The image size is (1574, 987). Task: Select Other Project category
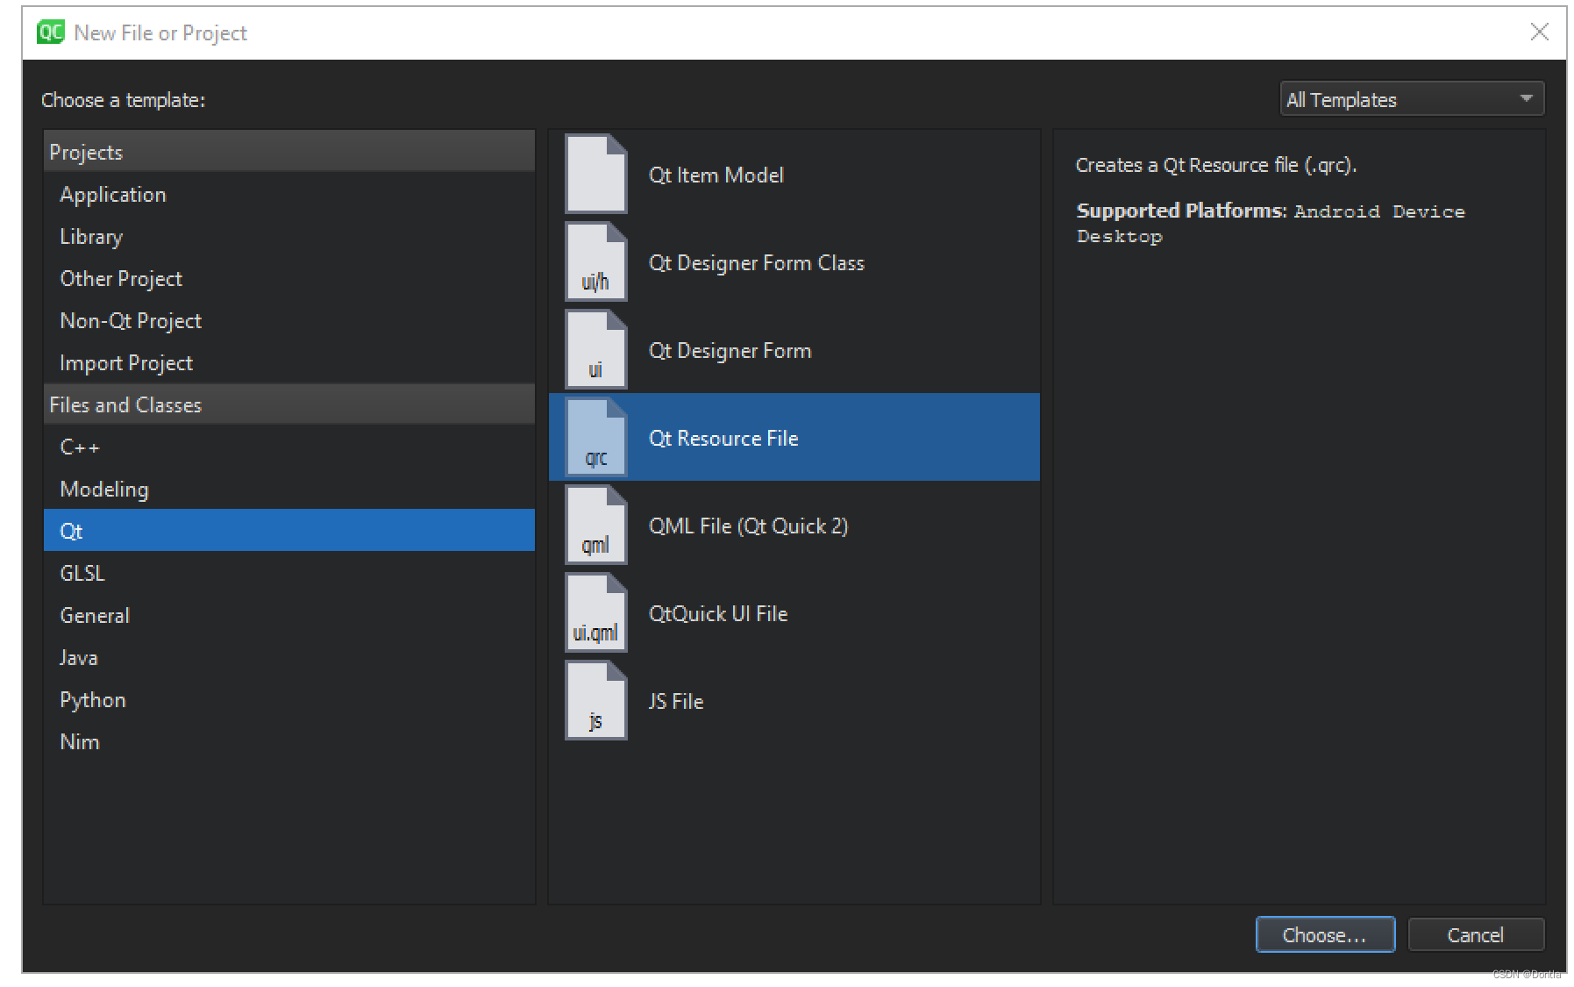coord(288,279)
